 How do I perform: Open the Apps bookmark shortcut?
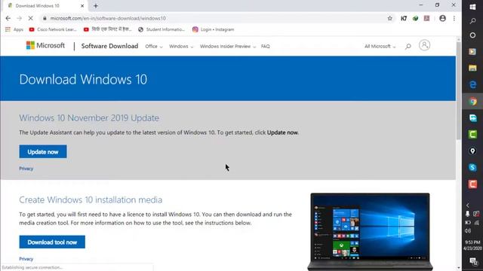pos(14,29)
